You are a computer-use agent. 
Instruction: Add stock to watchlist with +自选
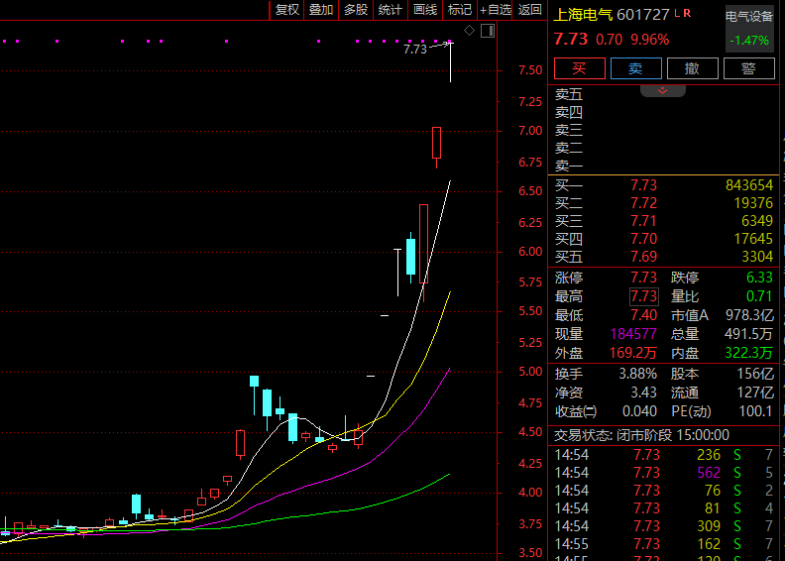click(x=496, y=10)
